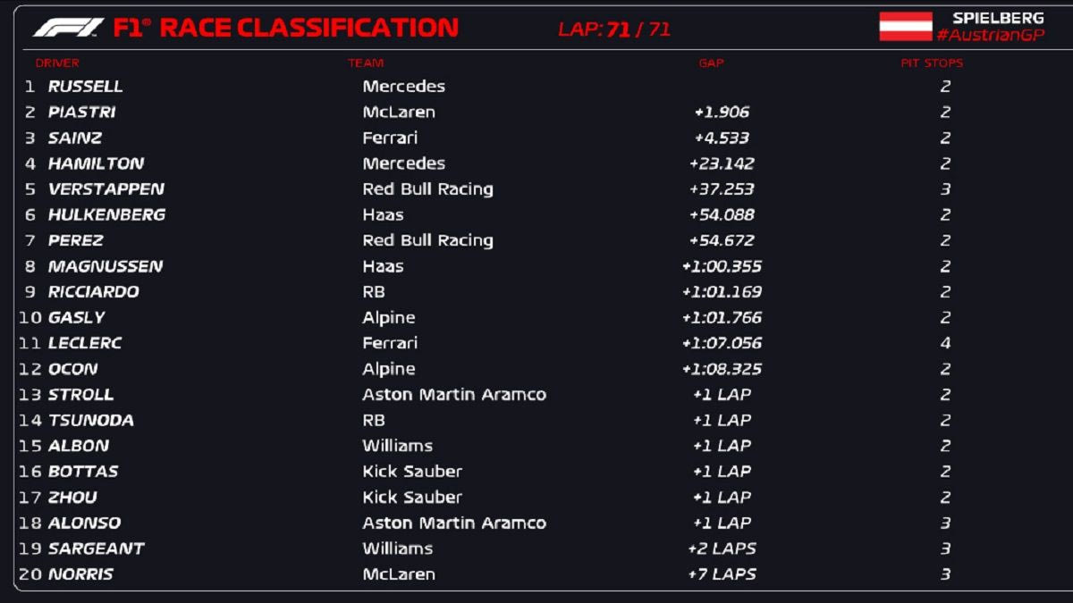Screen dimensions: 1073x603
Task: Click the Austrian flag icon
Action: point(905,27)
